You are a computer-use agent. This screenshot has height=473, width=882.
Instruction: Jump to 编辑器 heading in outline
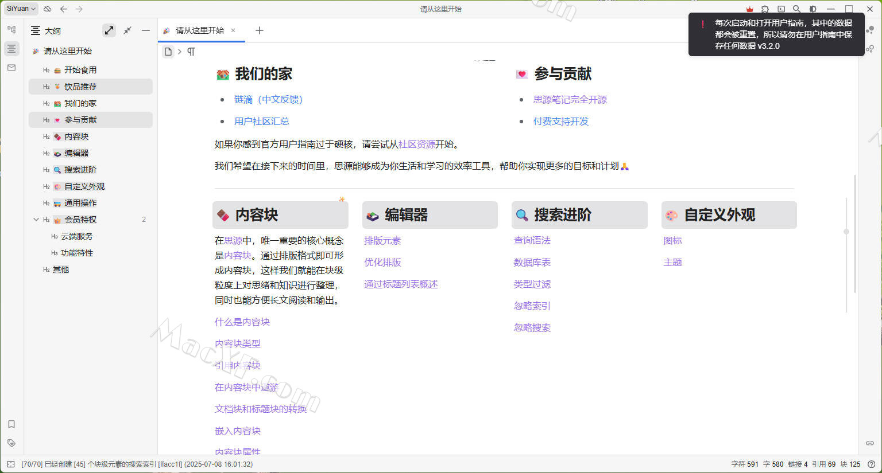point(91,153)
